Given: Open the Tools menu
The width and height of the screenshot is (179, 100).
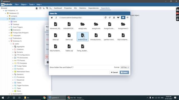Looking at the screenshot, I should pos(32,4).
